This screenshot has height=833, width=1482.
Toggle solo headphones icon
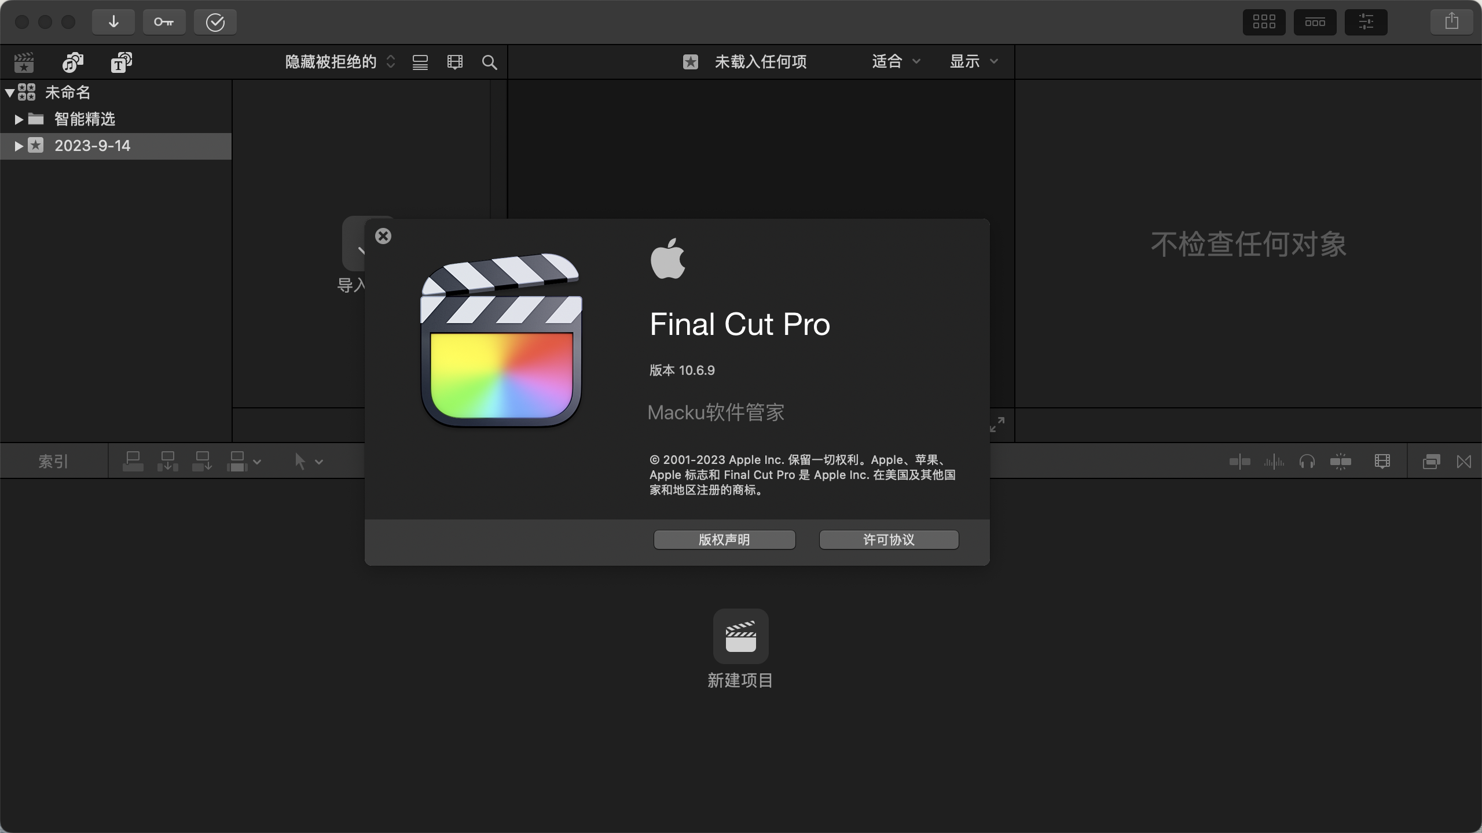pyautogui.click(x=1307, y=462)
